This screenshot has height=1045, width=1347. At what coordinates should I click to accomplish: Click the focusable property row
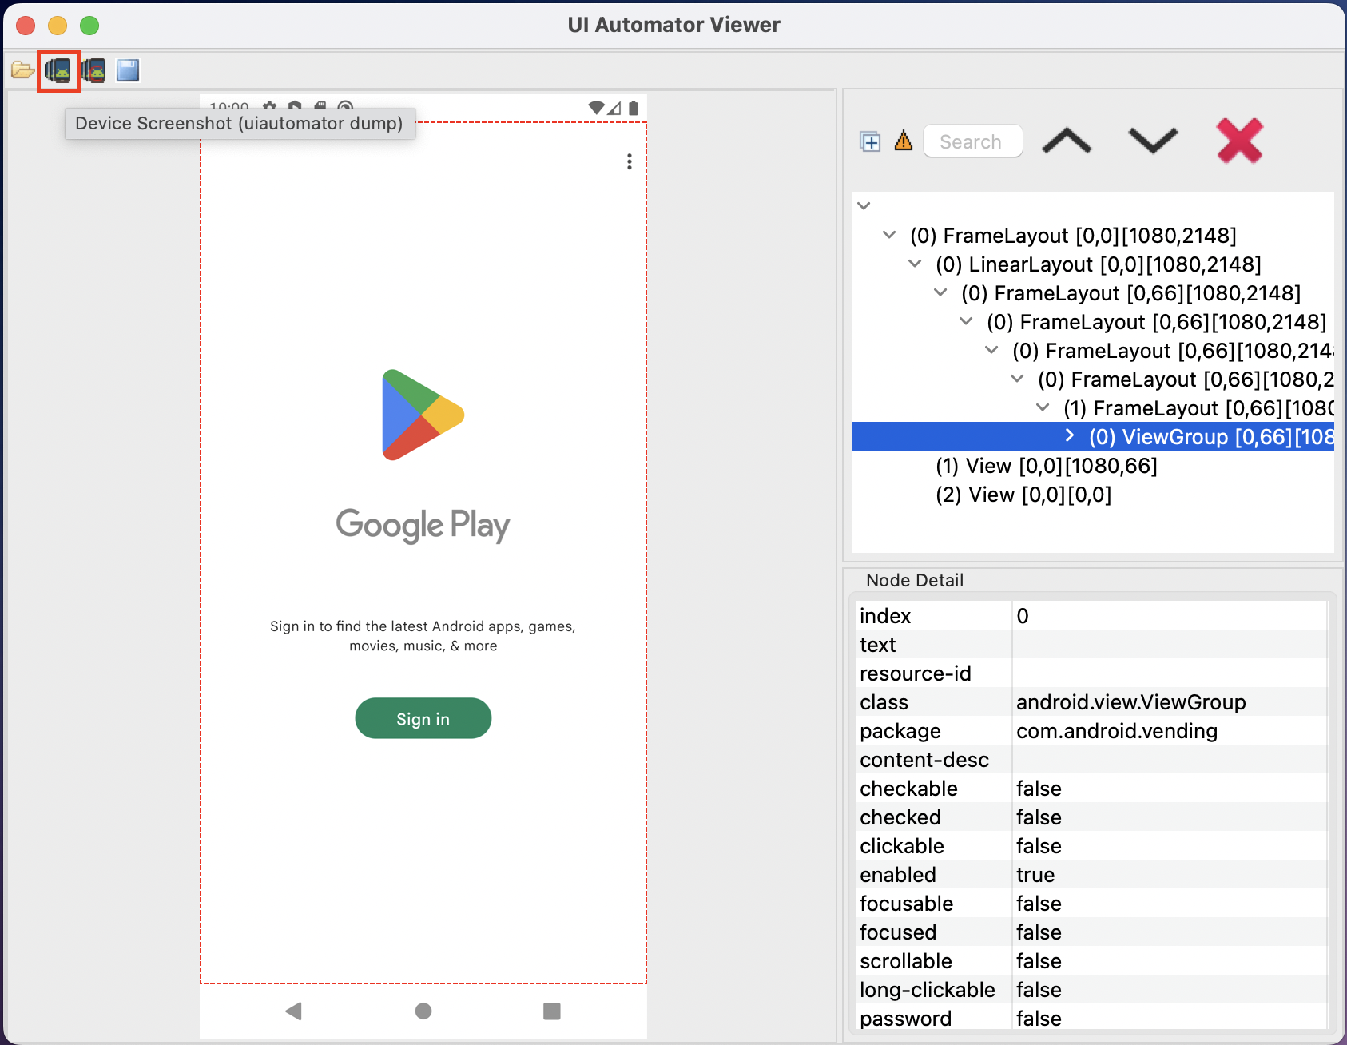[x=1091, y=904]
